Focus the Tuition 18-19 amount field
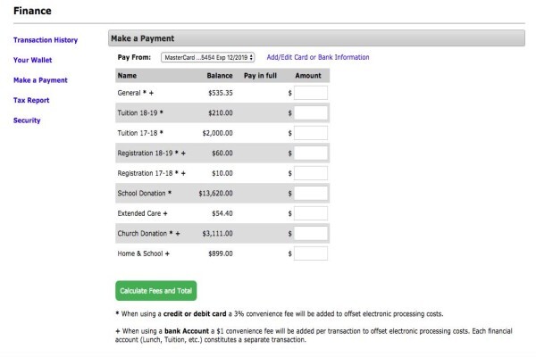 pyautogui.click(x=311, y=113)
